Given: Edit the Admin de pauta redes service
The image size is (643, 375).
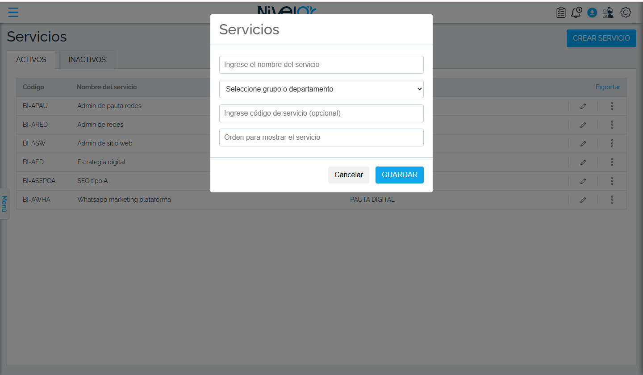Looking at the screenshot, I should pos(583,106).
